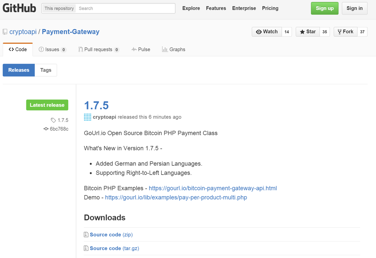Click the tag icon next to 1.7.5
The height and width of the screenshot is (258, 376).
click(53, 120)
